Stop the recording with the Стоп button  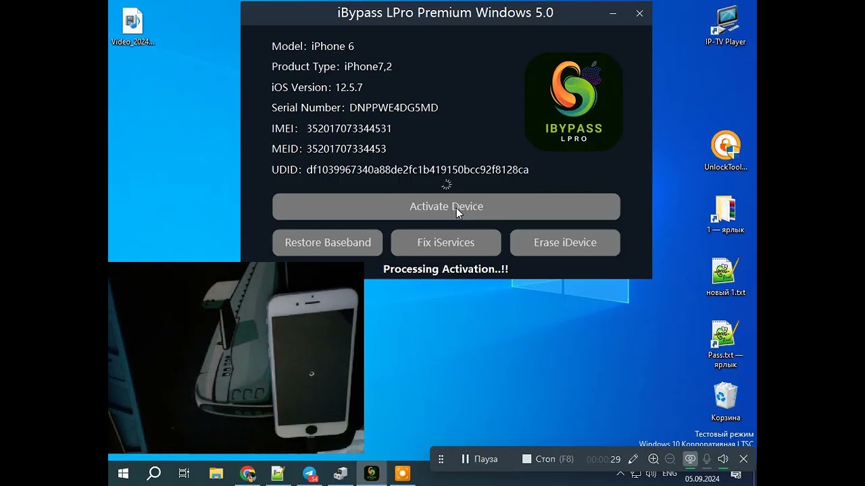coord(545,458)
